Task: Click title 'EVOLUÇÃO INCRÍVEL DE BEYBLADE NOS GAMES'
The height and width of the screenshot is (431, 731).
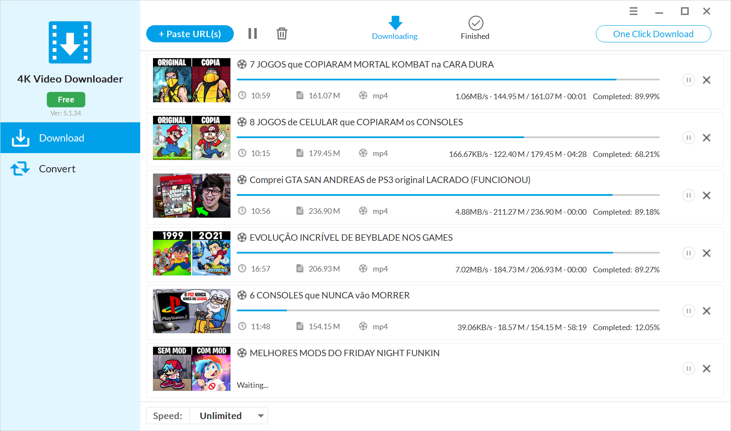Action: [x=351, y=238]
